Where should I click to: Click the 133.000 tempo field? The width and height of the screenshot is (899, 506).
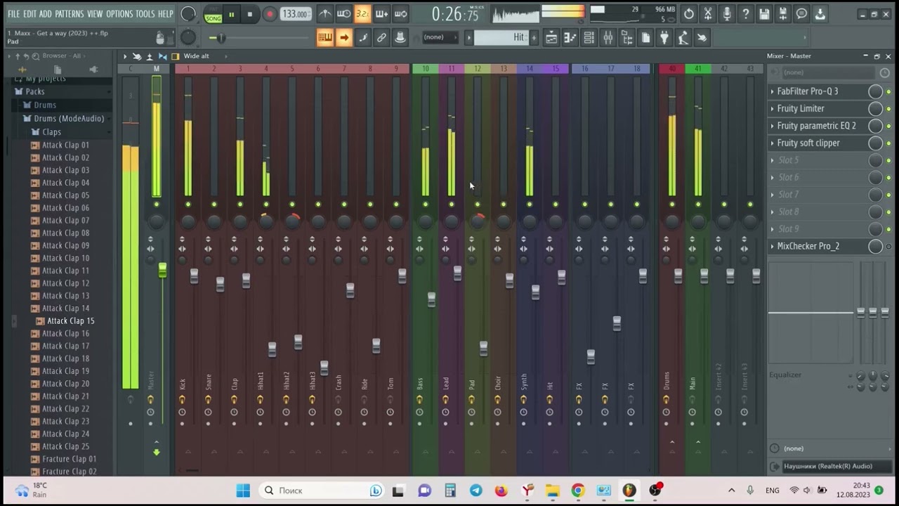coord(296,14)
